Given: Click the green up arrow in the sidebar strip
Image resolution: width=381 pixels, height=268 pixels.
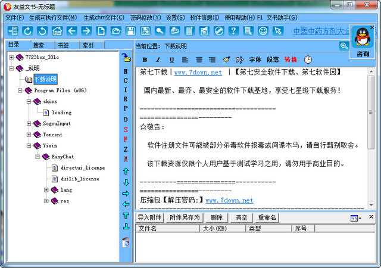Looking at the screenshot, I should tap(126, 171).
